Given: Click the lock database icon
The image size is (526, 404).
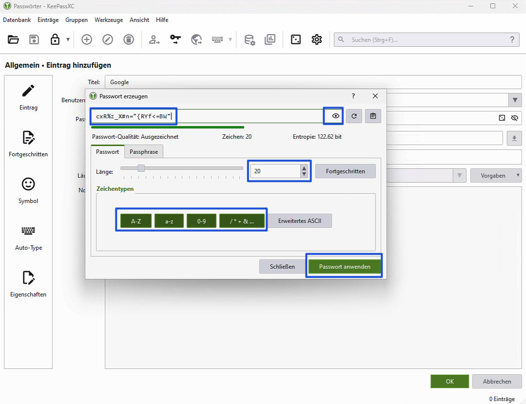Looking at the screenshot, I should point(55,40).
